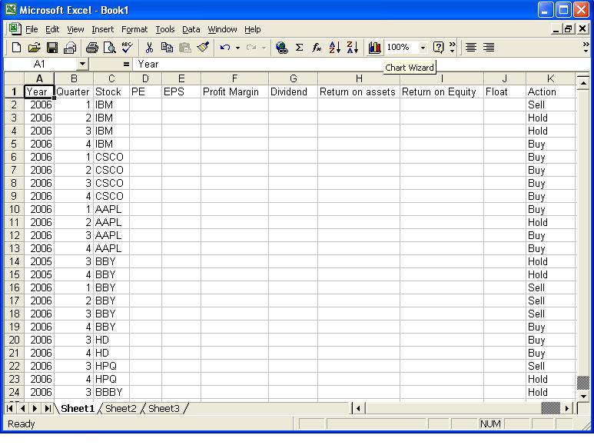This screenshot has width=594, height=445.
Task: Expand the 100% zoom dropdown
Action: [423, 48]
